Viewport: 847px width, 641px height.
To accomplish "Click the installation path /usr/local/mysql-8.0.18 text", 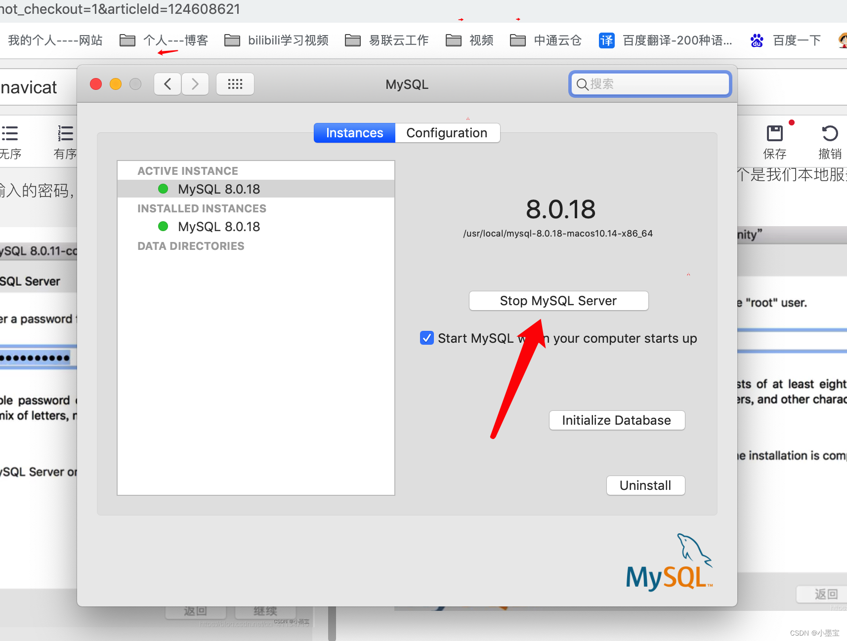I will pos(558,234).
